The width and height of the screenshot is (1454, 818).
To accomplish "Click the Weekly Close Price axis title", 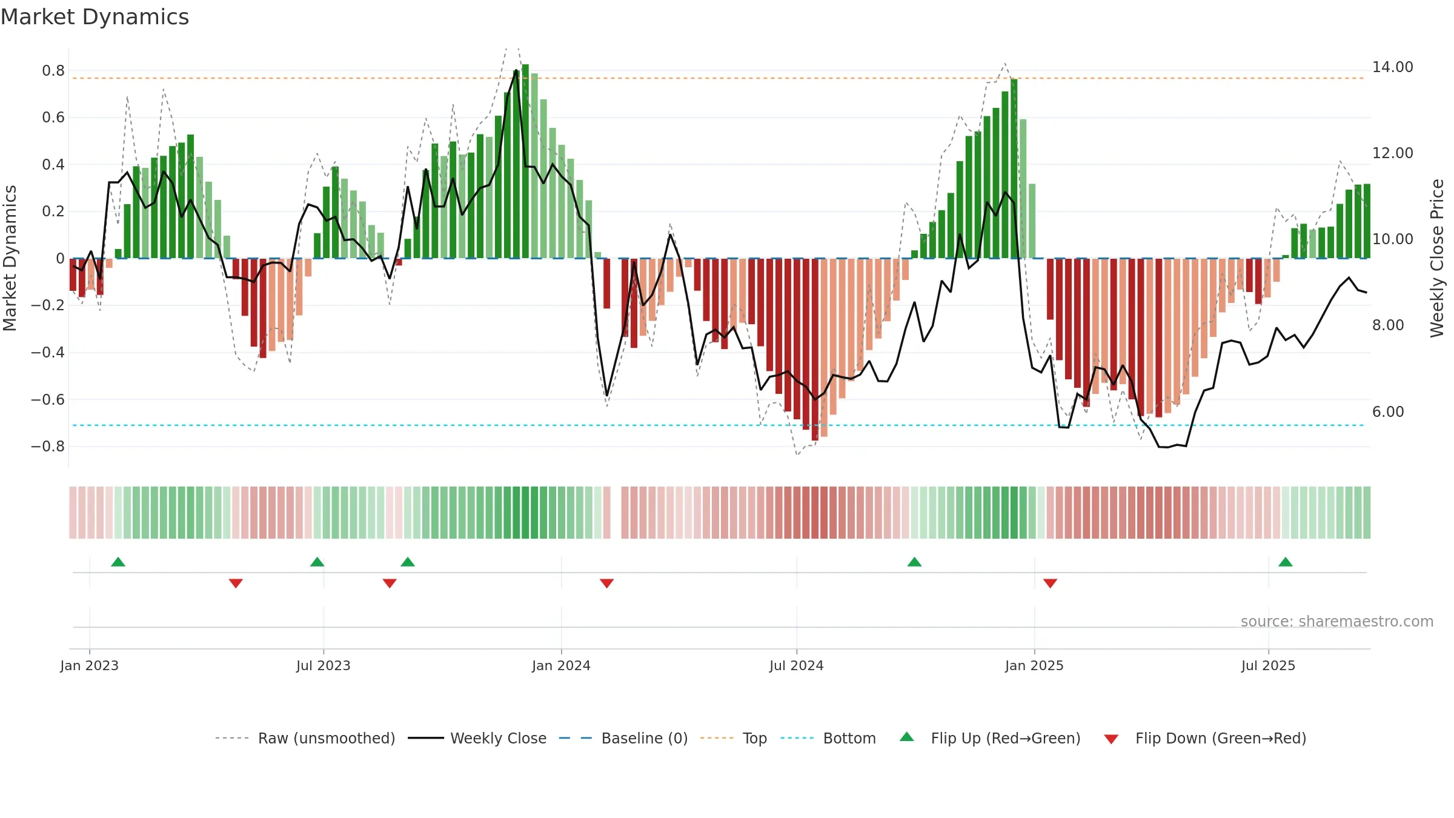I will point(1437,258).
